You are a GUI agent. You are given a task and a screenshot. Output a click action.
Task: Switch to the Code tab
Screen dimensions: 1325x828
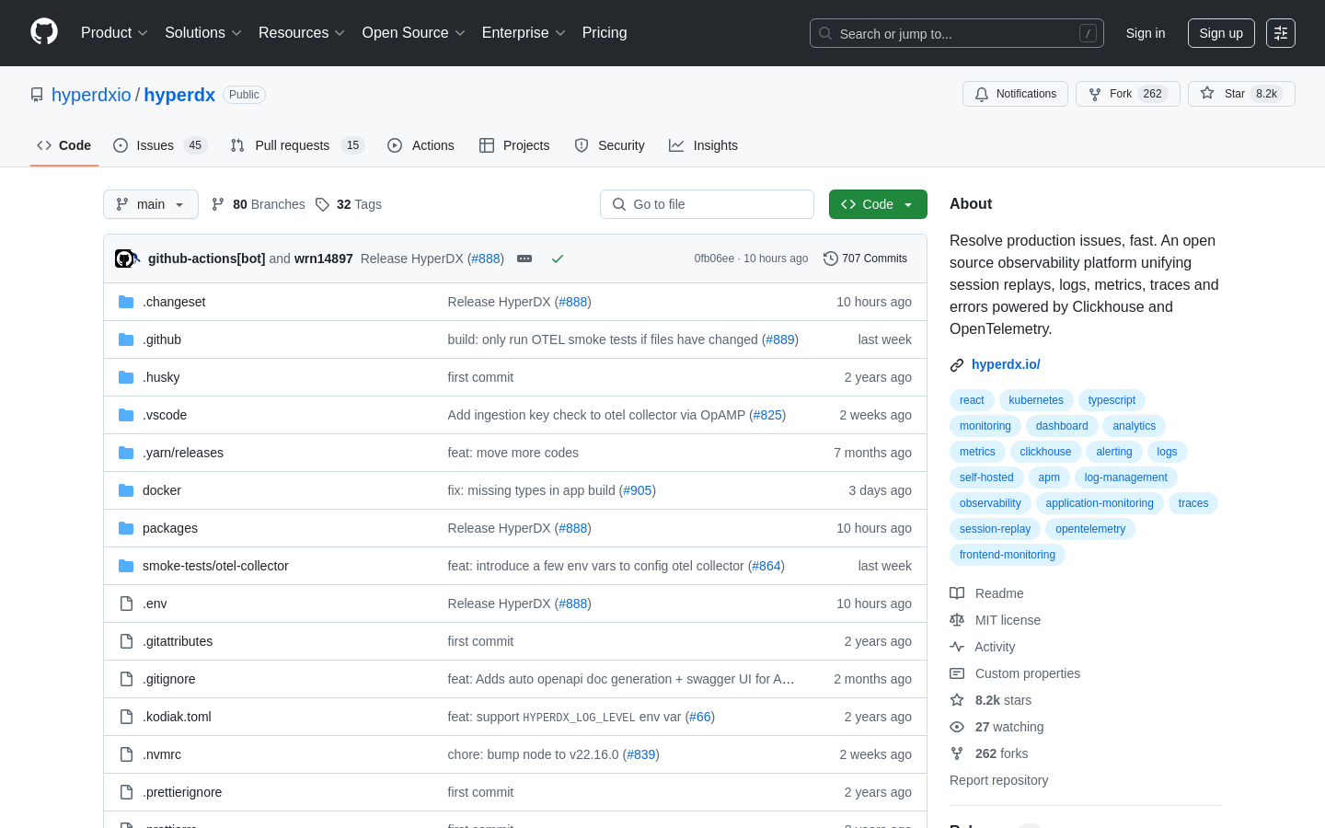pos(64,145)
